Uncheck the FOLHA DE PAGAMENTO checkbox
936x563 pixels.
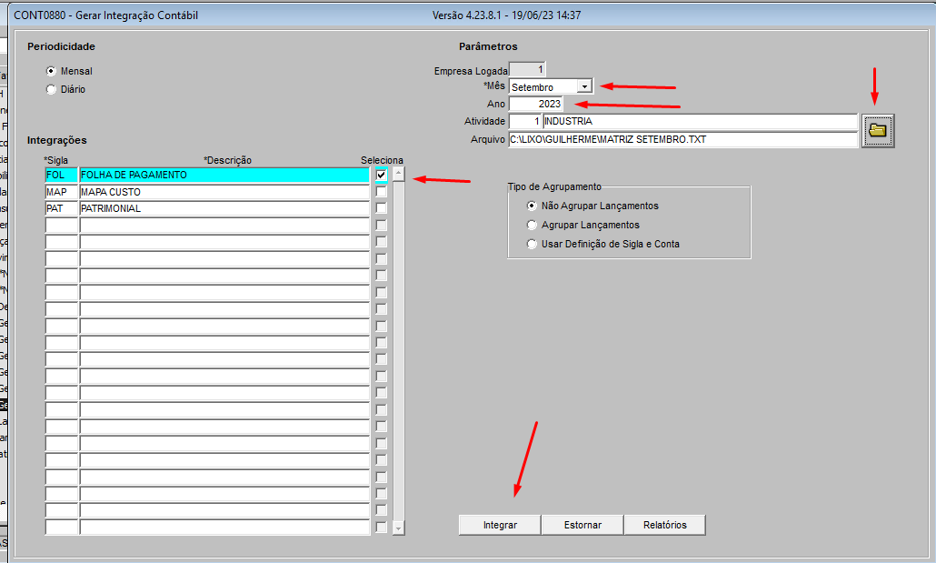tap(381, 175)
